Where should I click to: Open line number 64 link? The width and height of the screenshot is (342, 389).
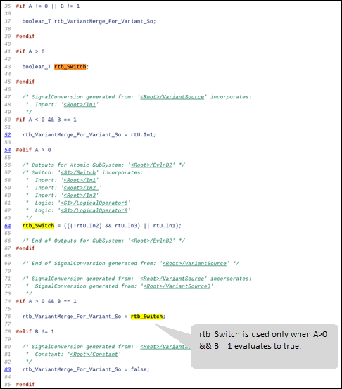tap(8, 226)
